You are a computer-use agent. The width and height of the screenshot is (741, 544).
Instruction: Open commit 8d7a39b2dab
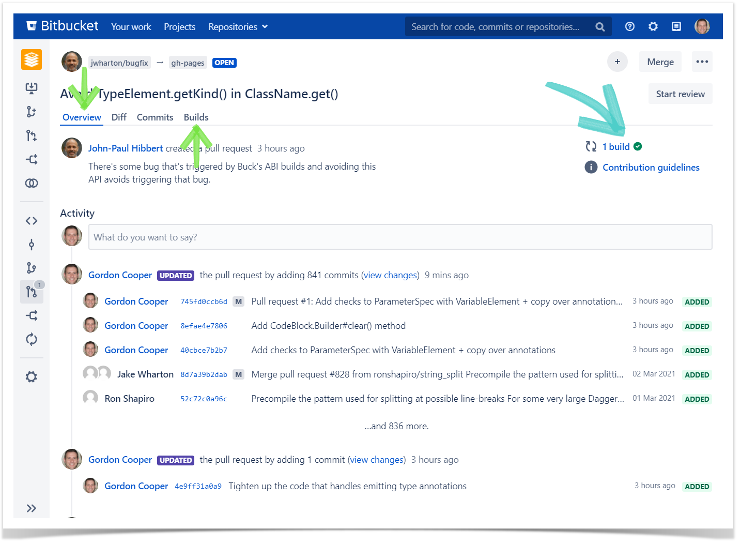click(204, 374)
